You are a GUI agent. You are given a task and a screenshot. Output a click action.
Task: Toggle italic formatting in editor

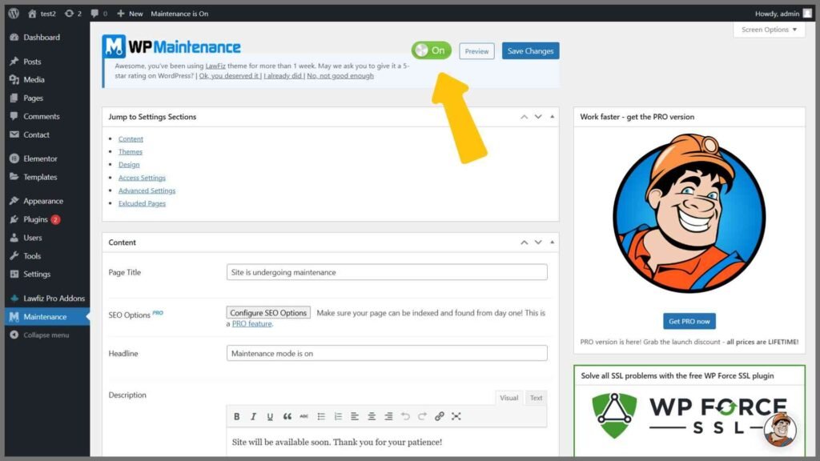point(253,416)
